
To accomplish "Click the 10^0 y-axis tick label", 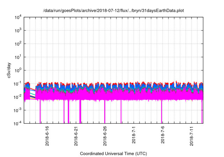I will [18, 70].
